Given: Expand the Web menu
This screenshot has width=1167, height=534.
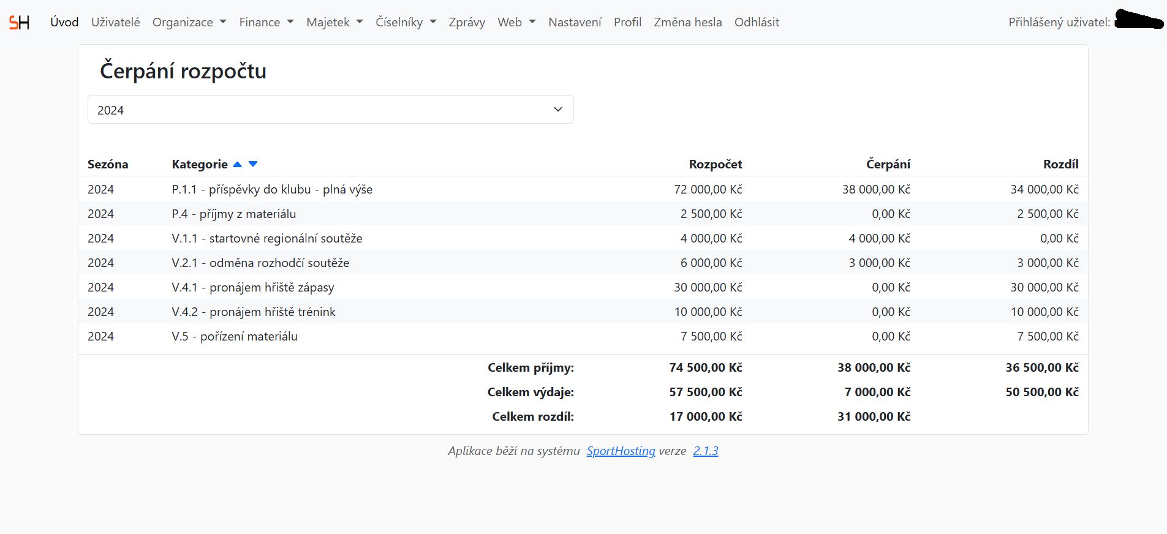Looking at the screenshot, I should click(516, 22).
